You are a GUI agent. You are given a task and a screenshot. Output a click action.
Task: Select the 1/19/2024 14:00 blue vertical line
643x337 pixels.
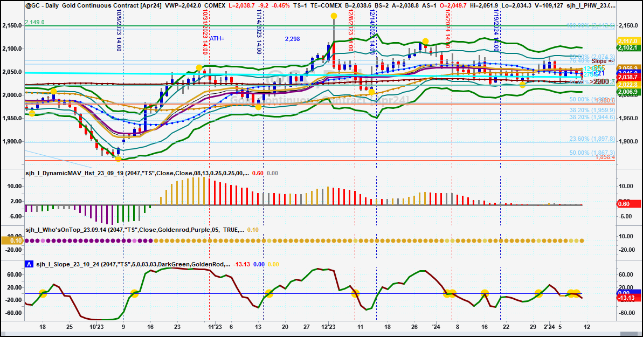[496, 31]
